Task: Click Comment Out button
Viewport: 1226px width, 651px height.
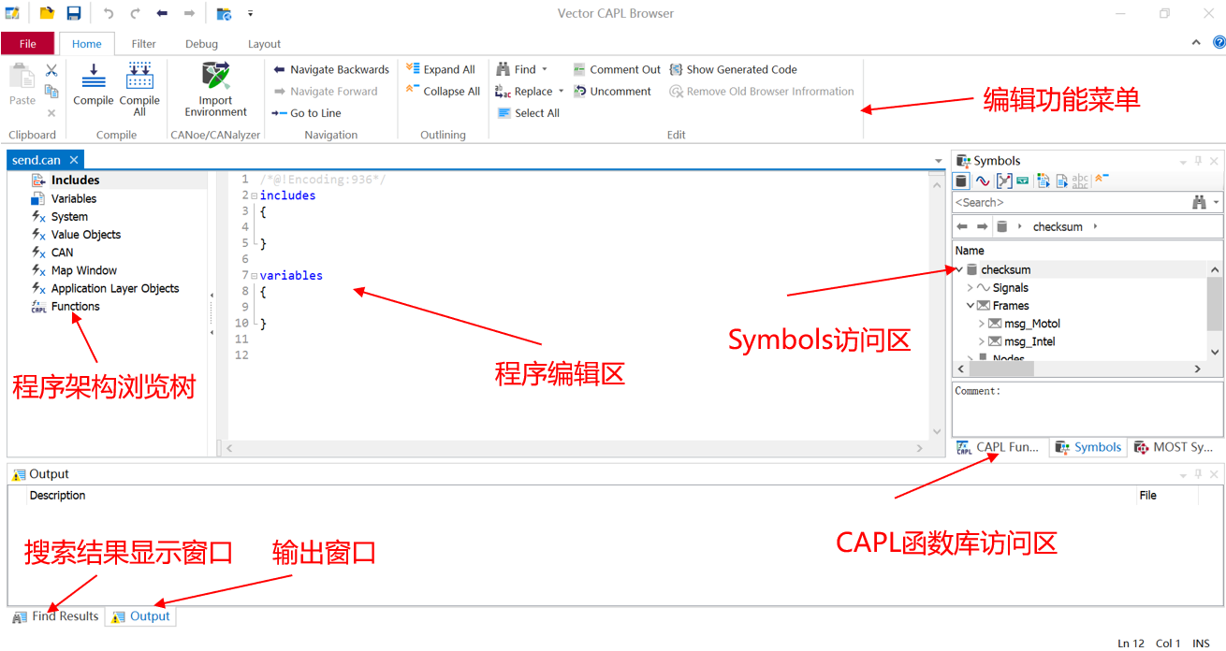Action: tap(617, 69)
